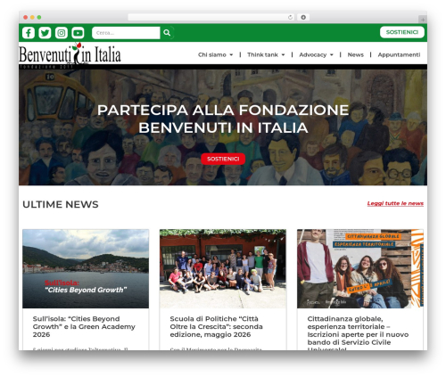Click the ULTIME NEWS heading

pyautogui.click(x=61, y=204)
